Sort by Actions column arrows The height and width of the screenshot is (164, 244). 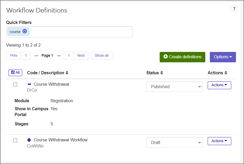coord(226,73)
